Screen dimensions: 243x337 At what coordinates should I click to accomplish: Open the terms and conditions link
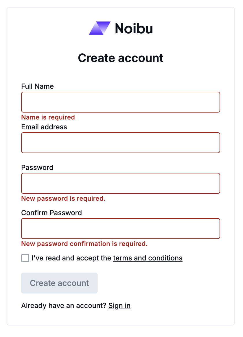click(148, 258)
